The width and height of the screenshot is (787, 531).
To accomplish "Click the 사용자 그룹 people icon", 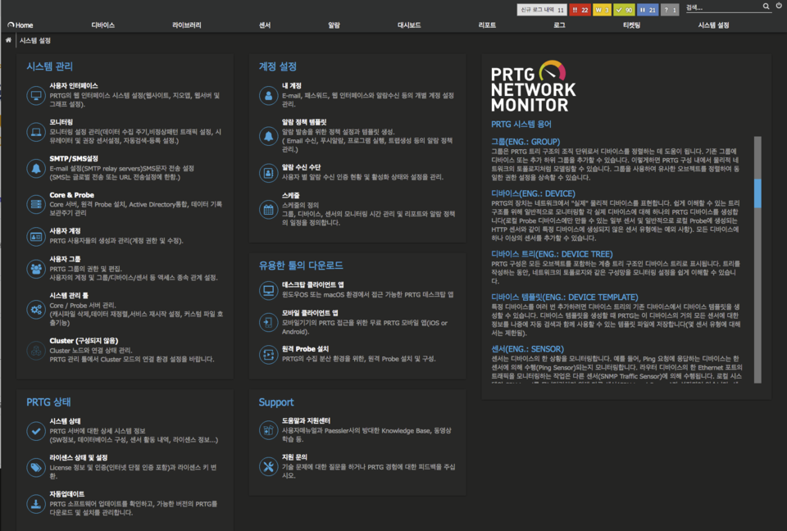I will tap(36, 269).
